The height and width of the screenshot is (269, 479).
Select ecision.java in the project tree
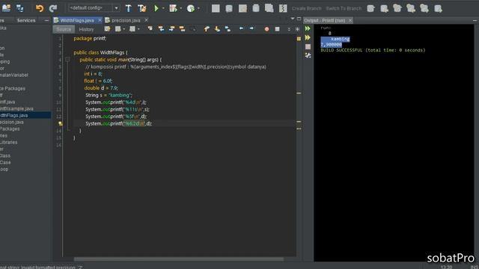(x=12, y=122)
